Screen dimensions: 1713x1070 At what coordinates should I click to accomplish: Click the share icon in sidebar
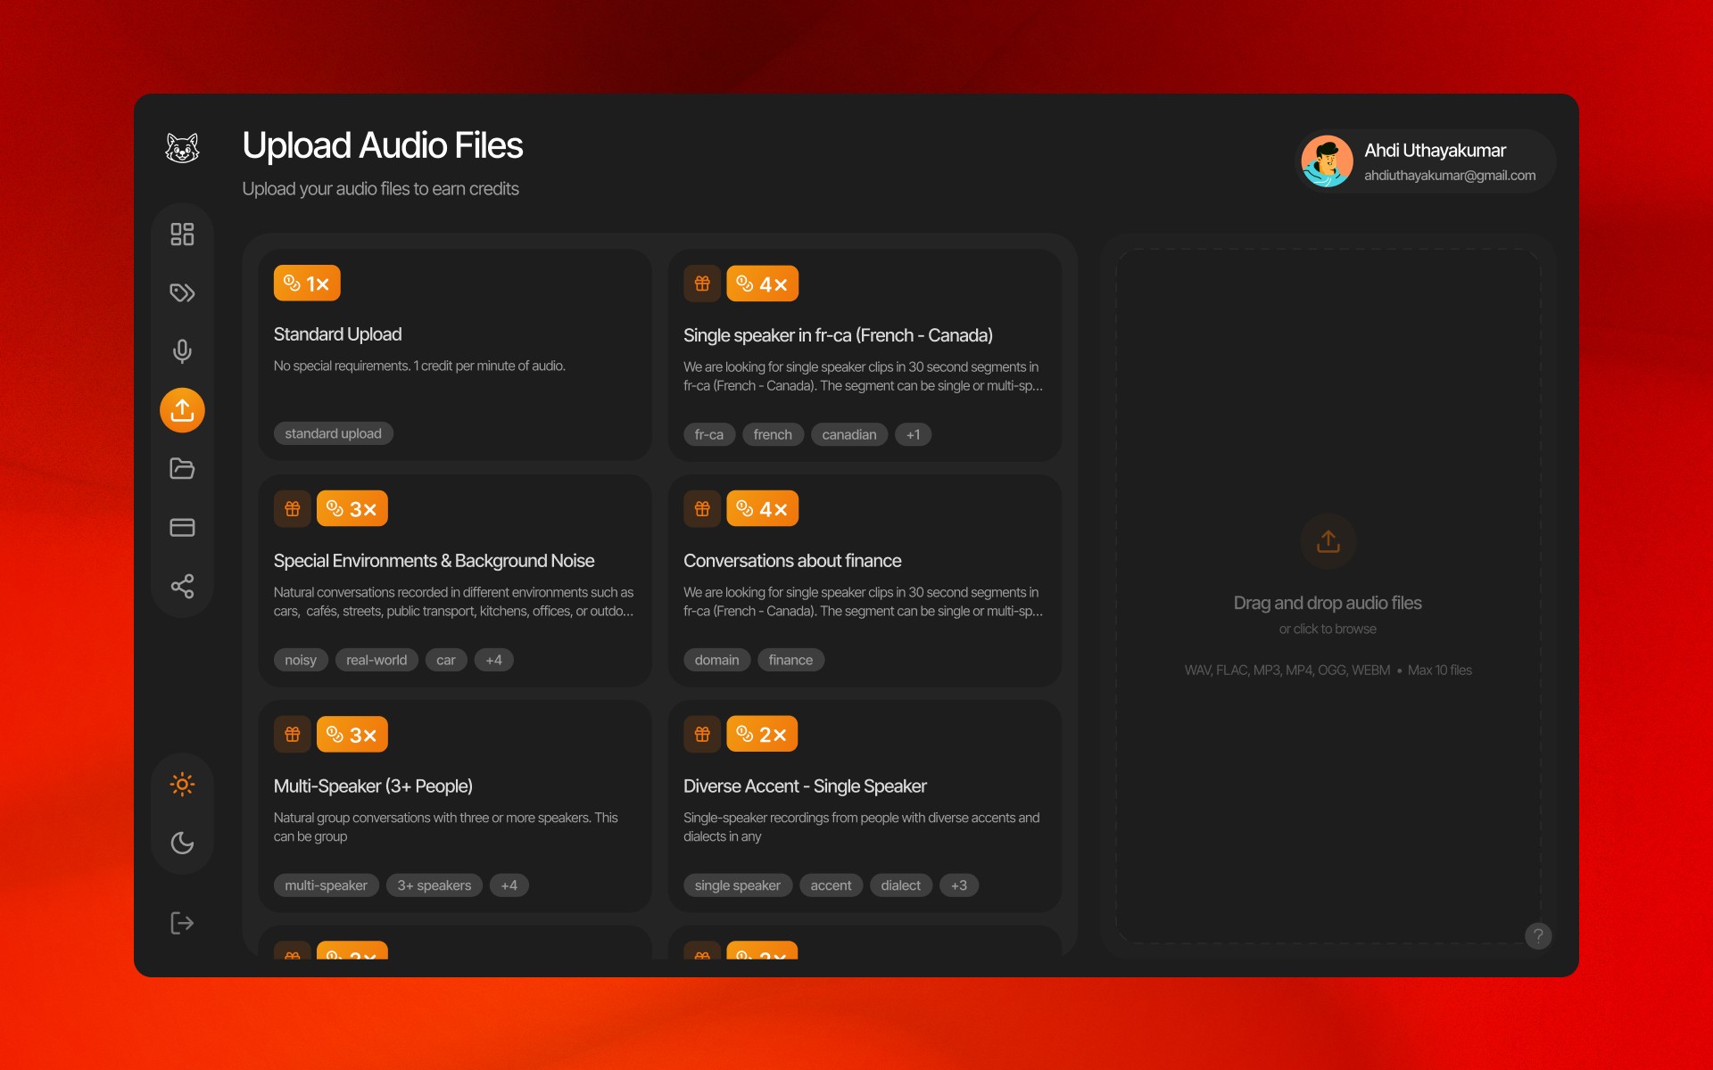coord(182,586)
